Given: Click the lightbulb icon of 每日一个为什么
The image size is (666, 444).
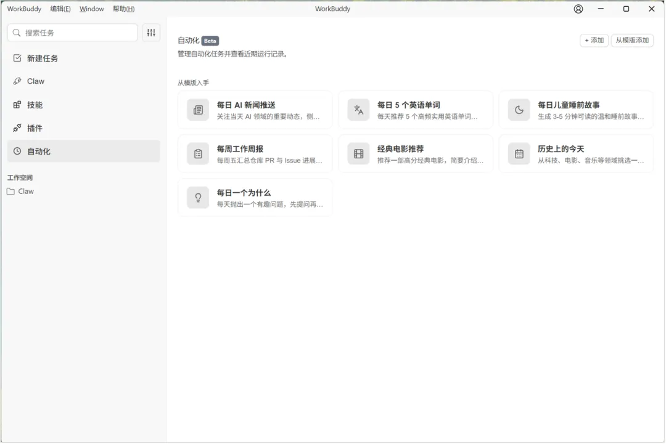Looking at the screenshot, I should [x=198, y=198].
